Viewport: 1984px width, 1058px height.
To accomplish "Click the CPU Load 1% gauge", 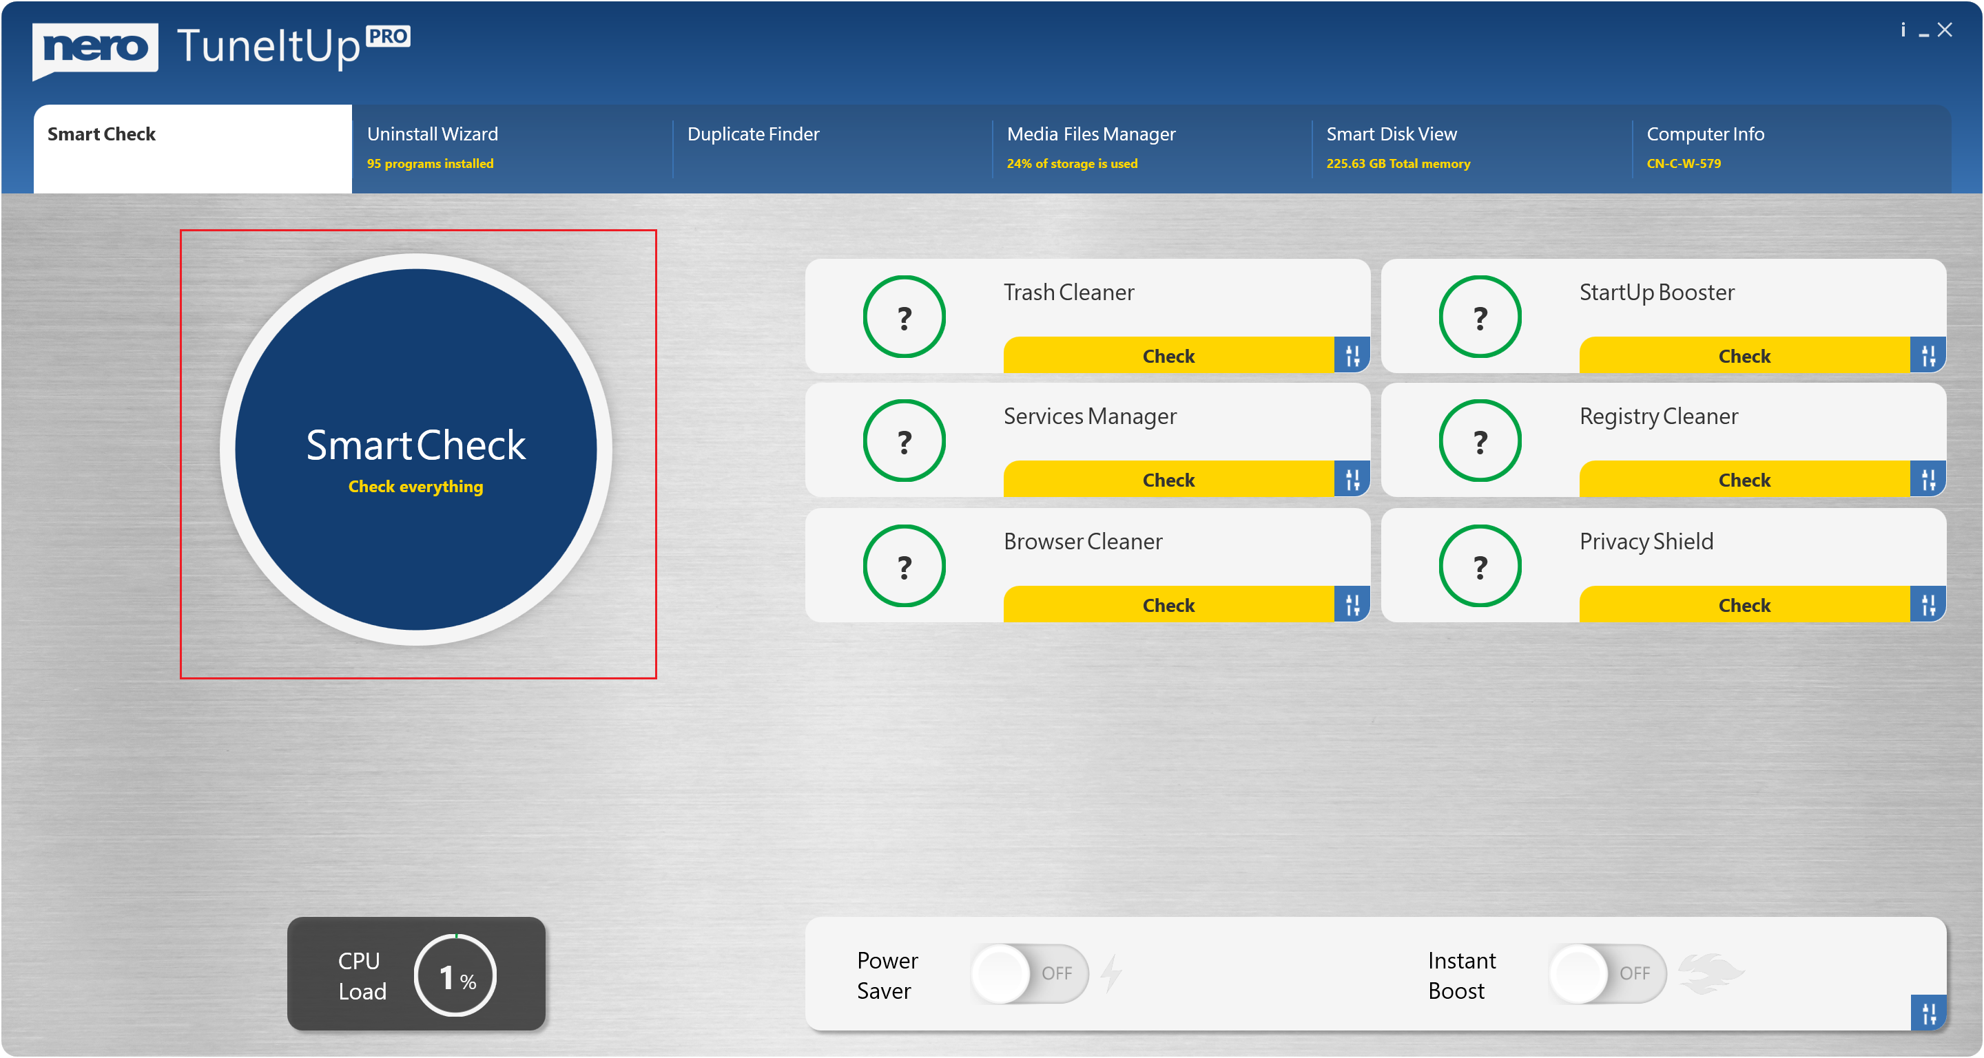I will coord(455,975).
